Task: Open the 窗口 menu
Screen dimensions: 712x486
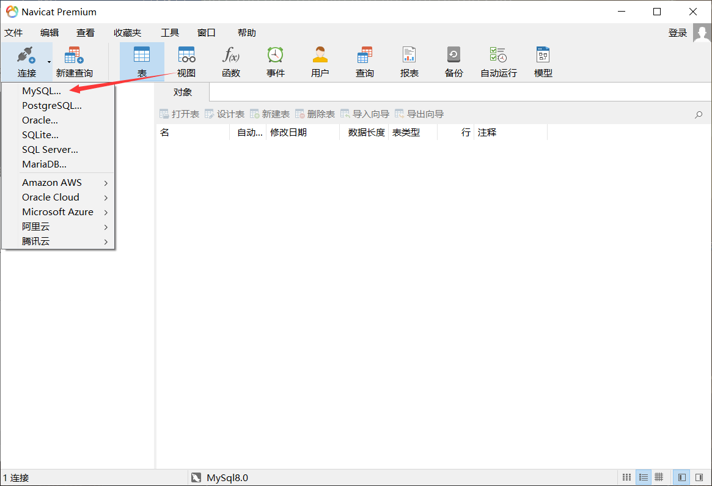Action: 206,33
